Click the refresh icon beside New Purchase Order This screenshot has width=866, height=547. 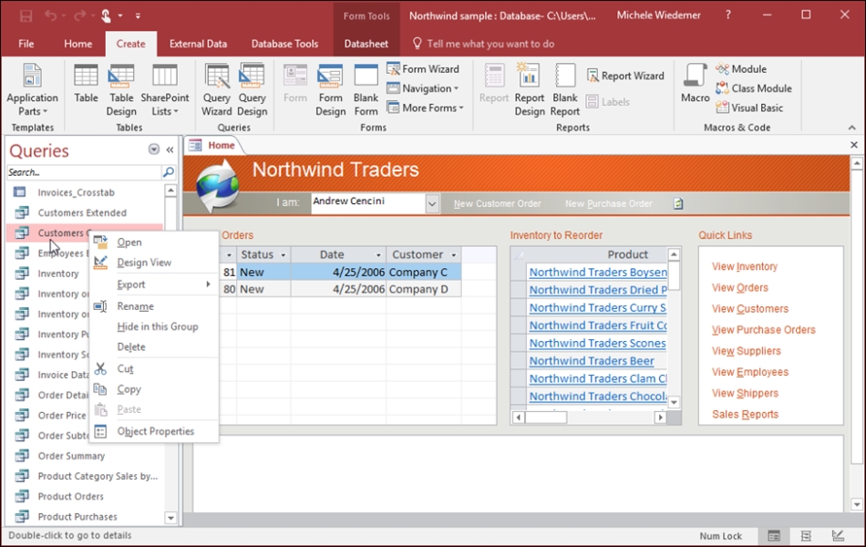(x=678, y=204)
